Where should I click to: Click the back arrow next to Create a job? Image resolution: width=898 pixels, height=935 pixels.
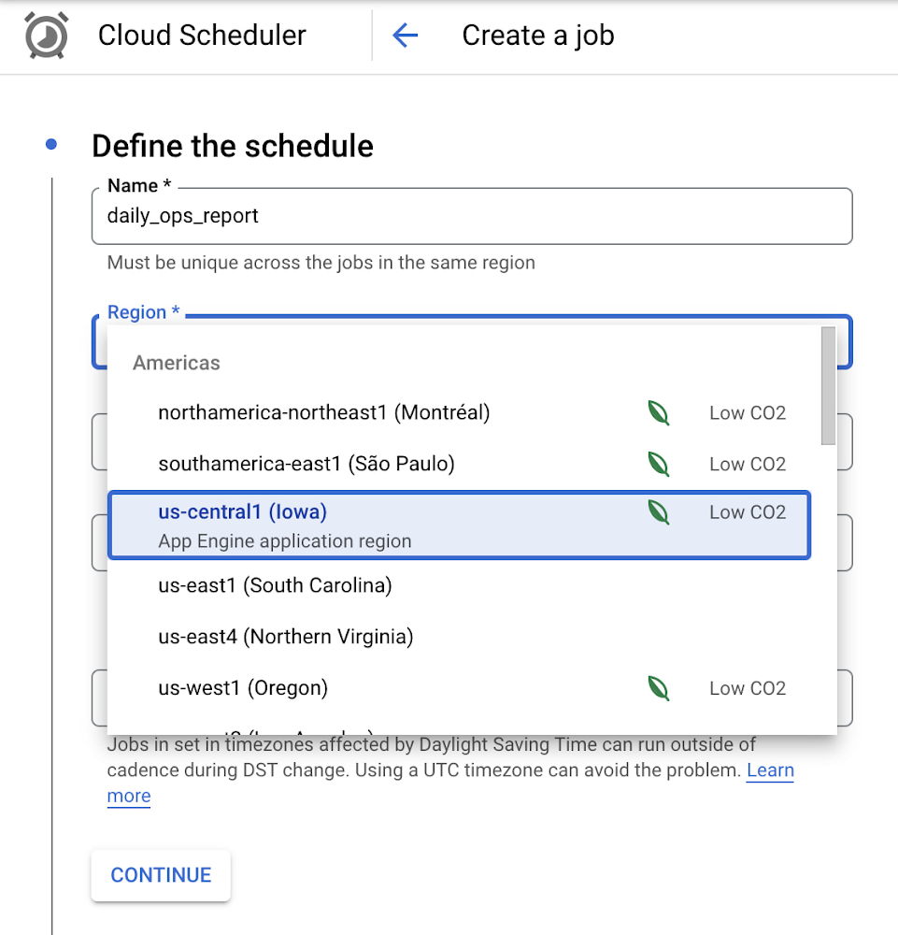point(405,36)
